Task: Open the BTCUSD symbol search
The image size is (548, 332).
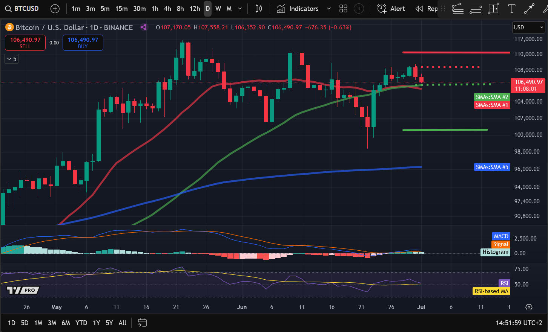Action: click(22, 8)
